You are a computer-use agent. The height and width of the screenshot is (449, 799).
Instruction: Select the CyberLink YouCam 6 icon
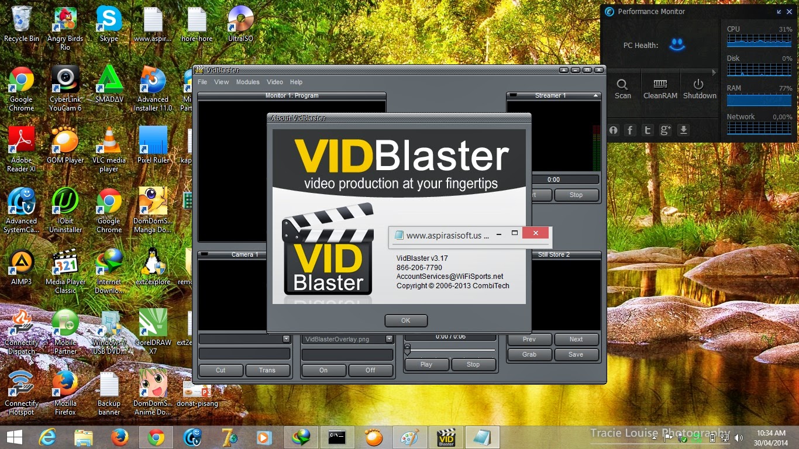pos(65,88)
